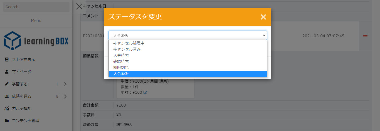Click the red minus icon in row
The height and width of the screenshot is (131, 380).
pyautogui.click(x=365, y=36)
